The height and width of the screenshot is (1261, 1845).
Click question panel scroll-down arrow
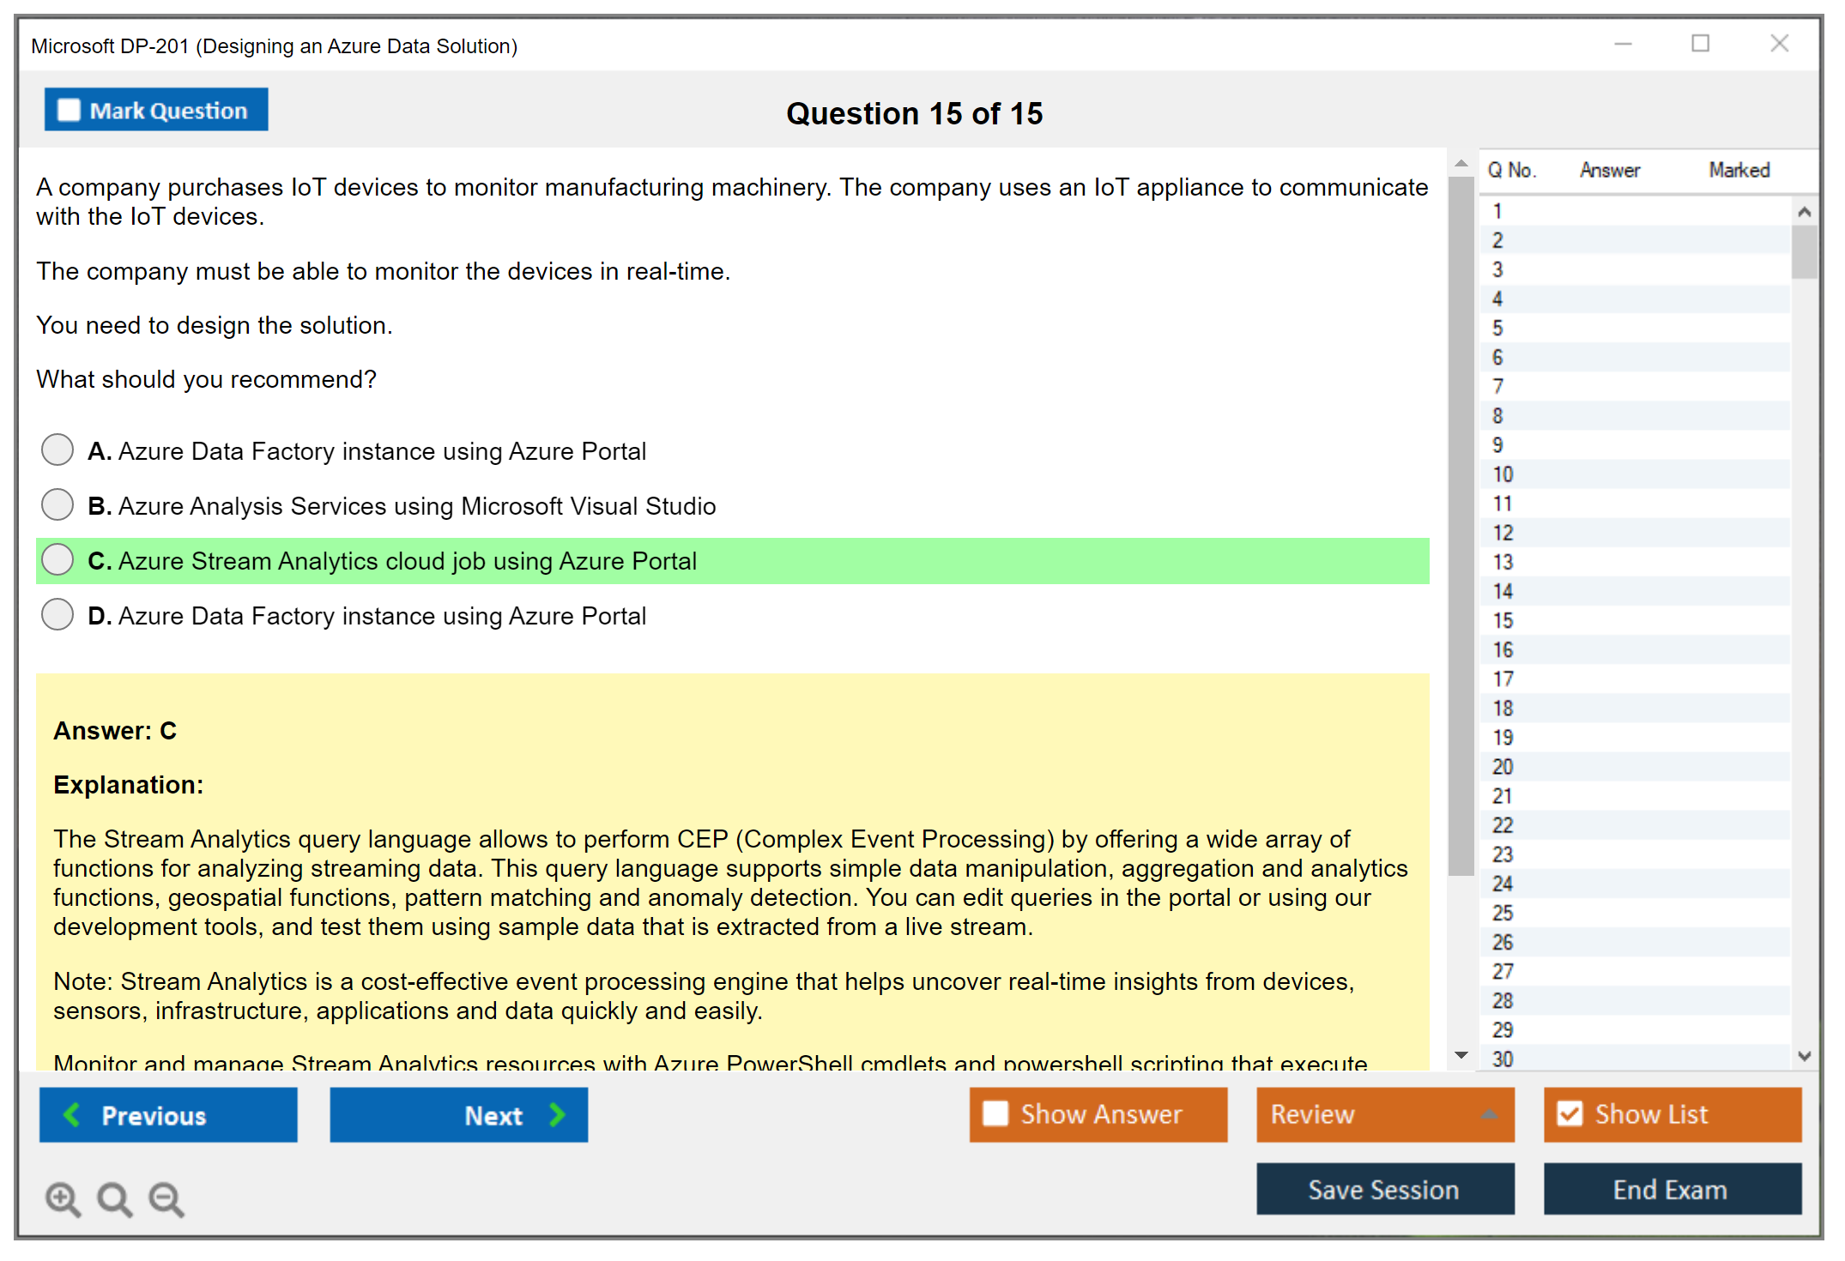pos(1461,1055)
